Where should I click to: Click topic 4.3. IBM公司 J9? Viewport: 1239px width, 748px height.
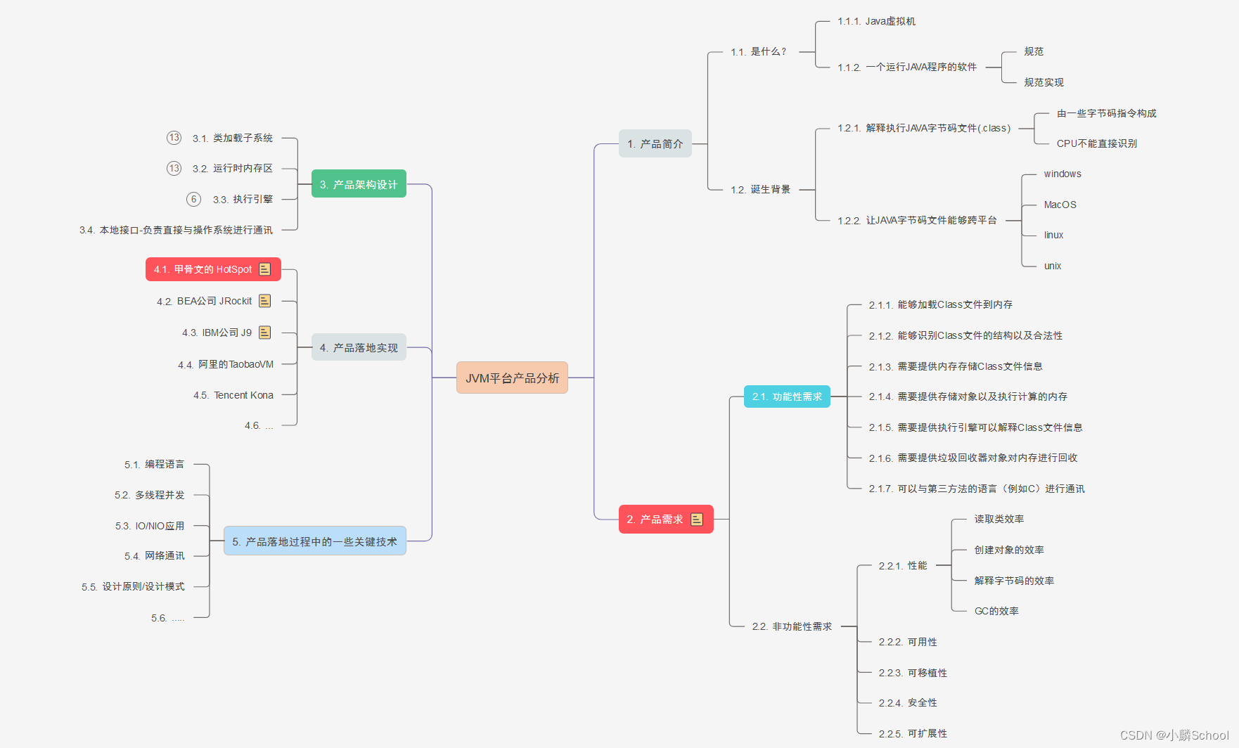click(x=217, y=333)
